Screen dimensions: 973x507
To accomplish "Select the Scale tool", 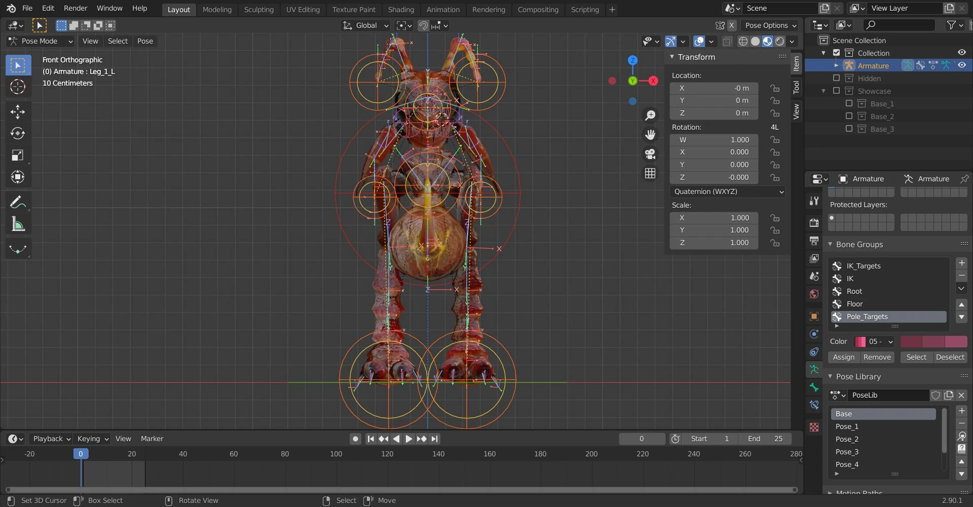I will 18,155.
